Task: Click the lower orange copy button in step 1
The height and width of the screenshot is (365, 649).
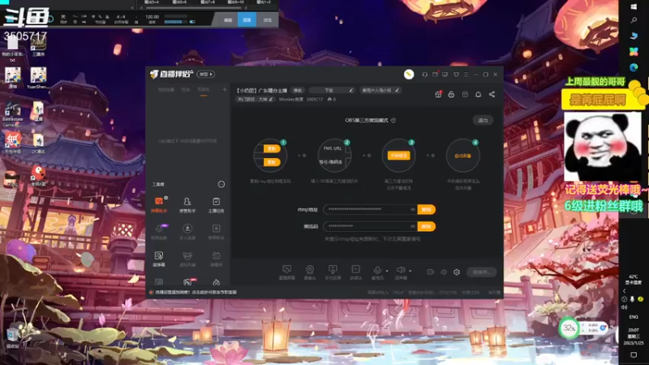Action: coord(272,162)
